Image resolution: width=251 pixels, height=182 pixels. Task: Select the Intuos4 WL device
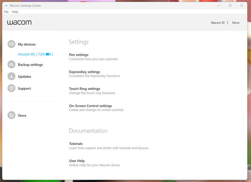pos(35,54)
